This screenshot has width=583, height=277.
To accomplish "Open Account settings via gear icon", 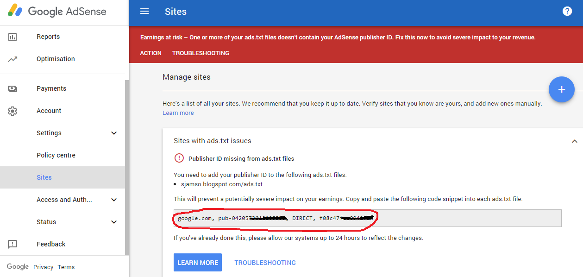I will 14,111.
